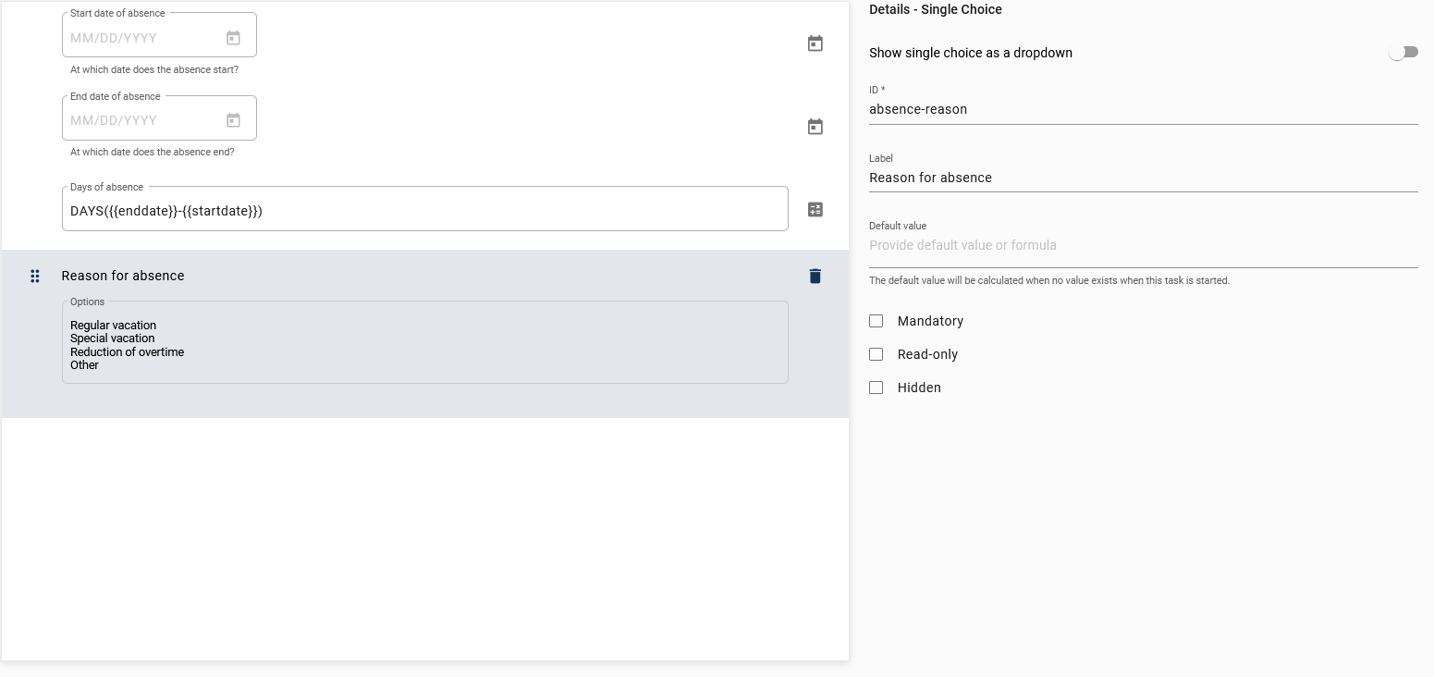Mark the field as Hidden
Image resolution: width=1434 pixels, height=677 pixels.
pyautogui.click(x=876, y=388)
